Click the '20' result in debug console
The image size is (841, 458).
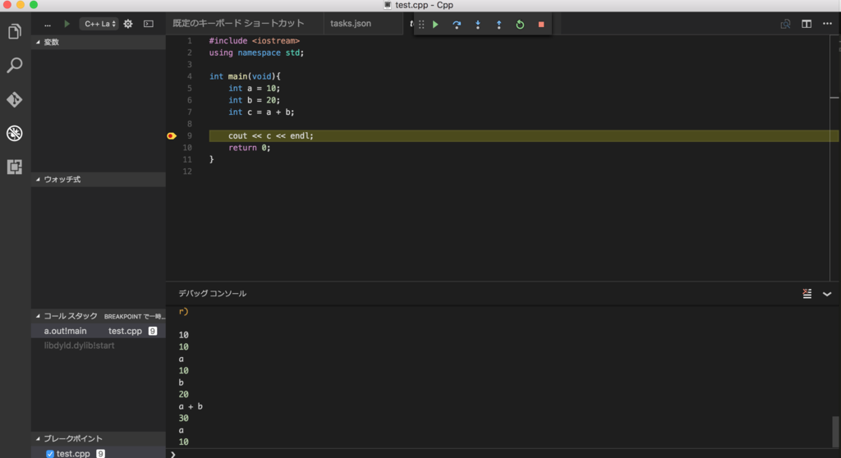click(183, 395)
